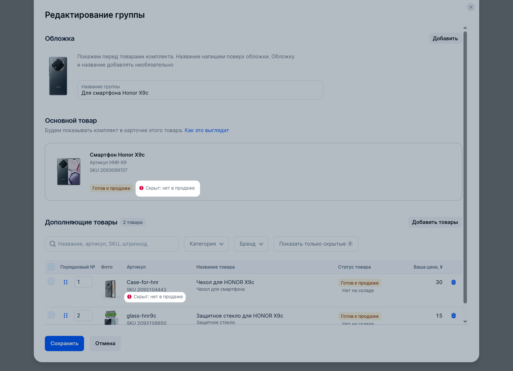Delete the glass-hnr9c product row
513x371 pixels.
coord(453,316)
